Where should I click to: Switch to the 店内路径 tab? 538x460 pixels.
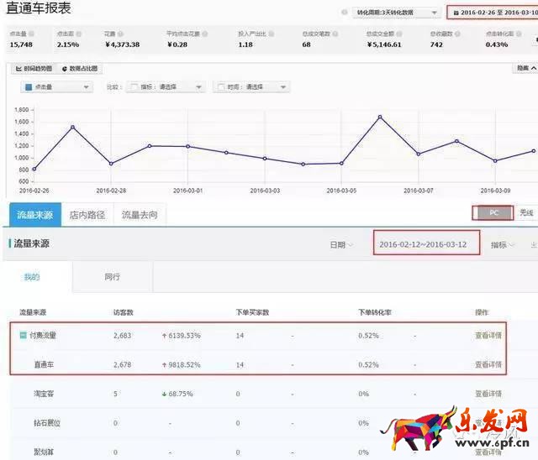(x=88, y=215)
